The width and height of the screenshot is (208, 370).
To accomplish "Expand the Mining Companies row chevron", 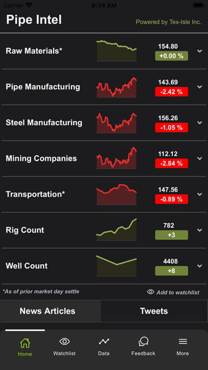I will coord(200,158).
